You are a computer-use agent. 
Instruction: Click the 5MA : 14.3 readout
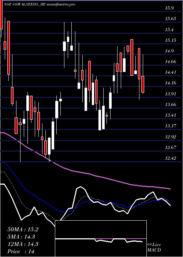pos(21,237)
